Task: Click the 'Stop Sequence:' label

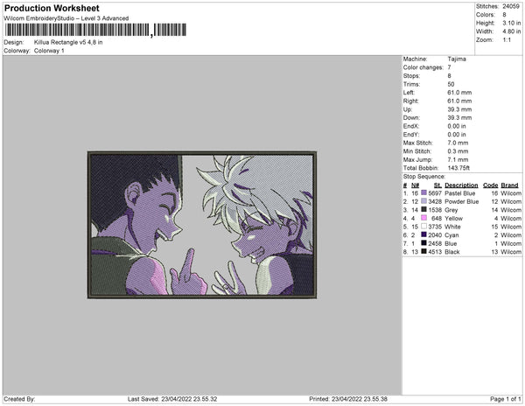Action: point(423,177)
